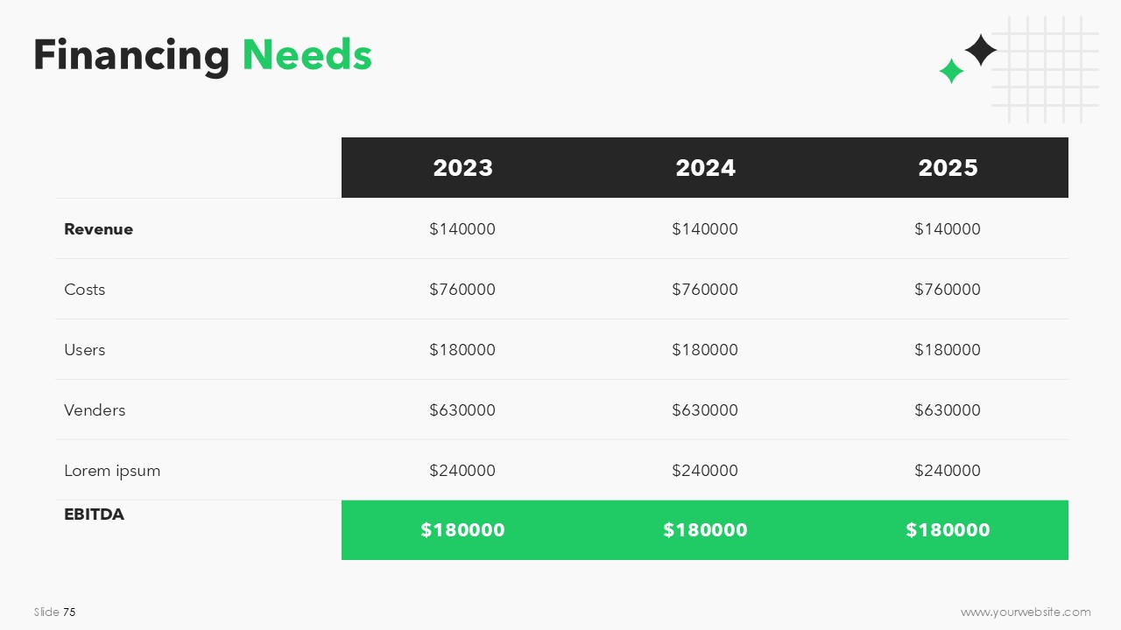The image size is (1121, 630).
Task: Click the 2025 EBITDA $180000 cell
Action: (x=948, y=530)
